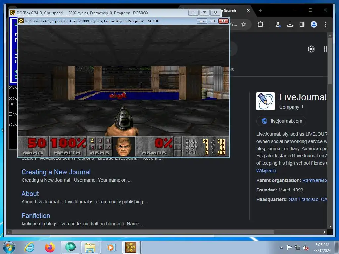Screen dimensions: 339x254
Task: Open the Chrome profile avatar
Action: tap(314, 24)
